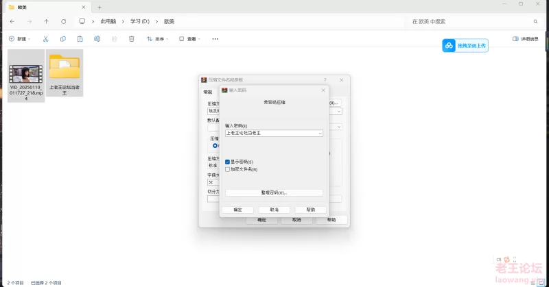
Task: Select the archive format radio button
Action: pos(215,145)
